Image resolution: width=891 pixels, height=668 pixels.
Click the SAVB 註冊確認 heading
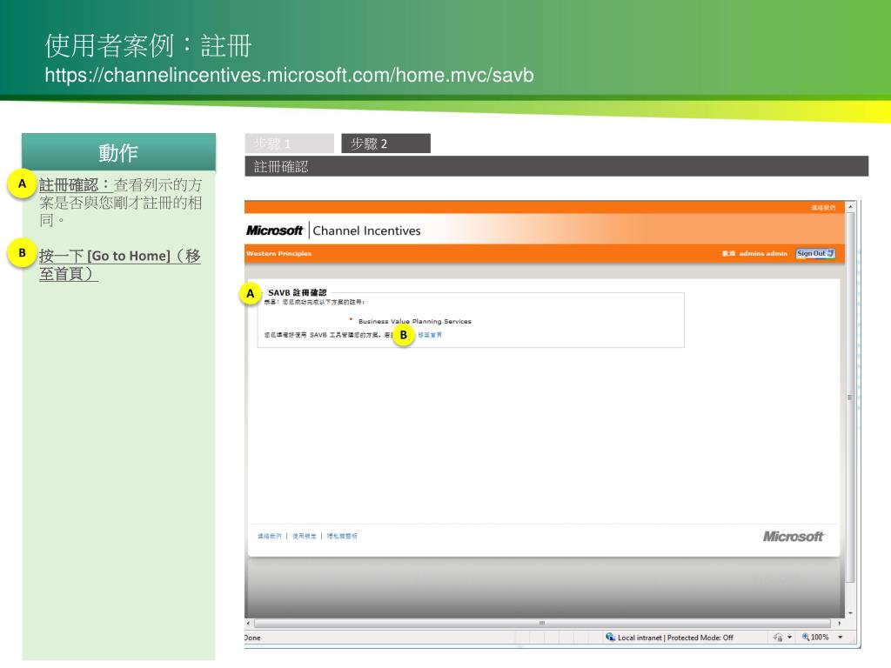pyautogui.click(x=298, y=292)
